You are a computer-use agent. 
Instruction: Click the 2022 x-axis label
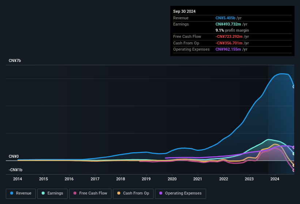pyautogui.click(x=224, y=179)
